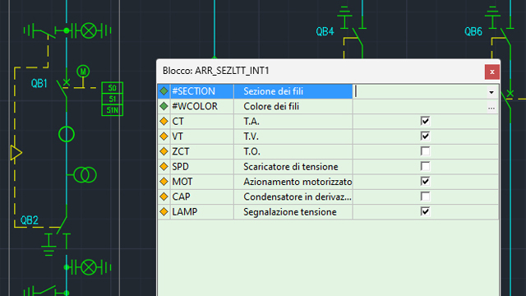Image resolution: width=526 pixels, height=296 pixels.
Task: Enable the T.O. checkbox for ZCT
Action: coord(425,151)
